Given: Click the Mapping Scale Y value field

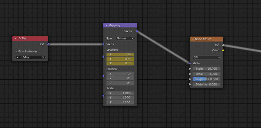Looking at the screenshot, I should pyautogui.click(x=120, y=97).
